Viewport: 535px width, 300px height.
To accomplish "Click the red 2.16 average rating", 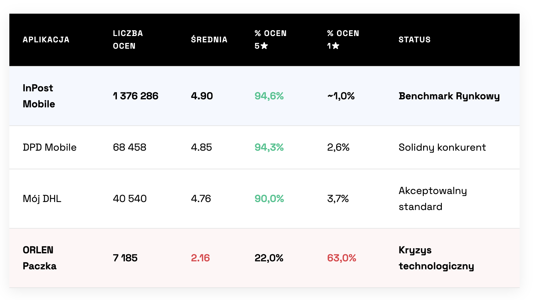I will (200, 258).
